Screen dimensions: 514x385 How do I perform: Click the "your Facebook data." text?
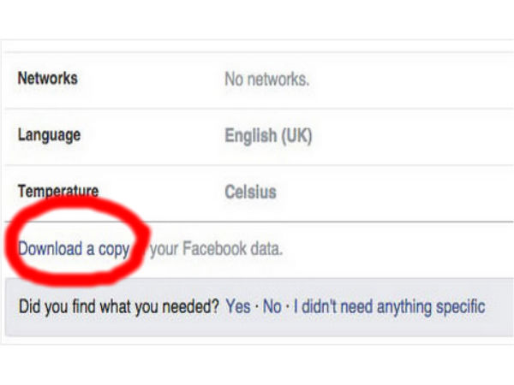215,249
